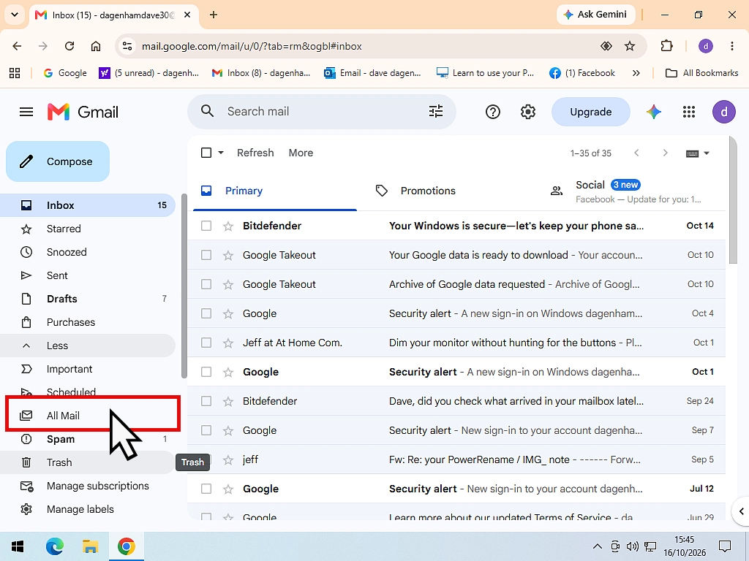This screenshot has height=561, width=749.
Task: Star the Bitdefender Oct 14 email
Action: click(228, 226)
